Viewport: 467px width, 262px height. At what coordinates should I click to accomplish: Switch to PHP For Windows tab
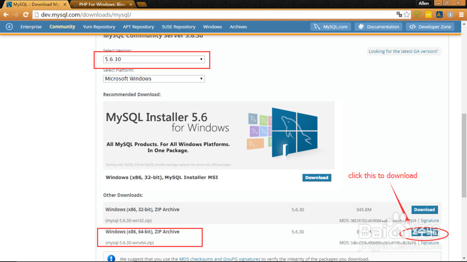tap(102, 5)
